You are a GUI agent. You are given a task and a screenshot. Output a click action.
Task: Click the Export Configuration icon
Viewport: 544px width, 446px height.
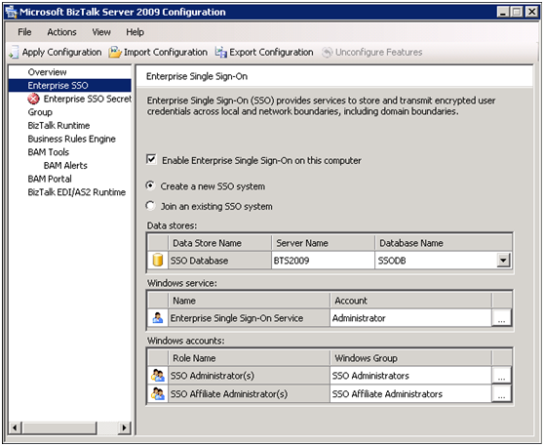pyautogui.click(x=220, y=52)
